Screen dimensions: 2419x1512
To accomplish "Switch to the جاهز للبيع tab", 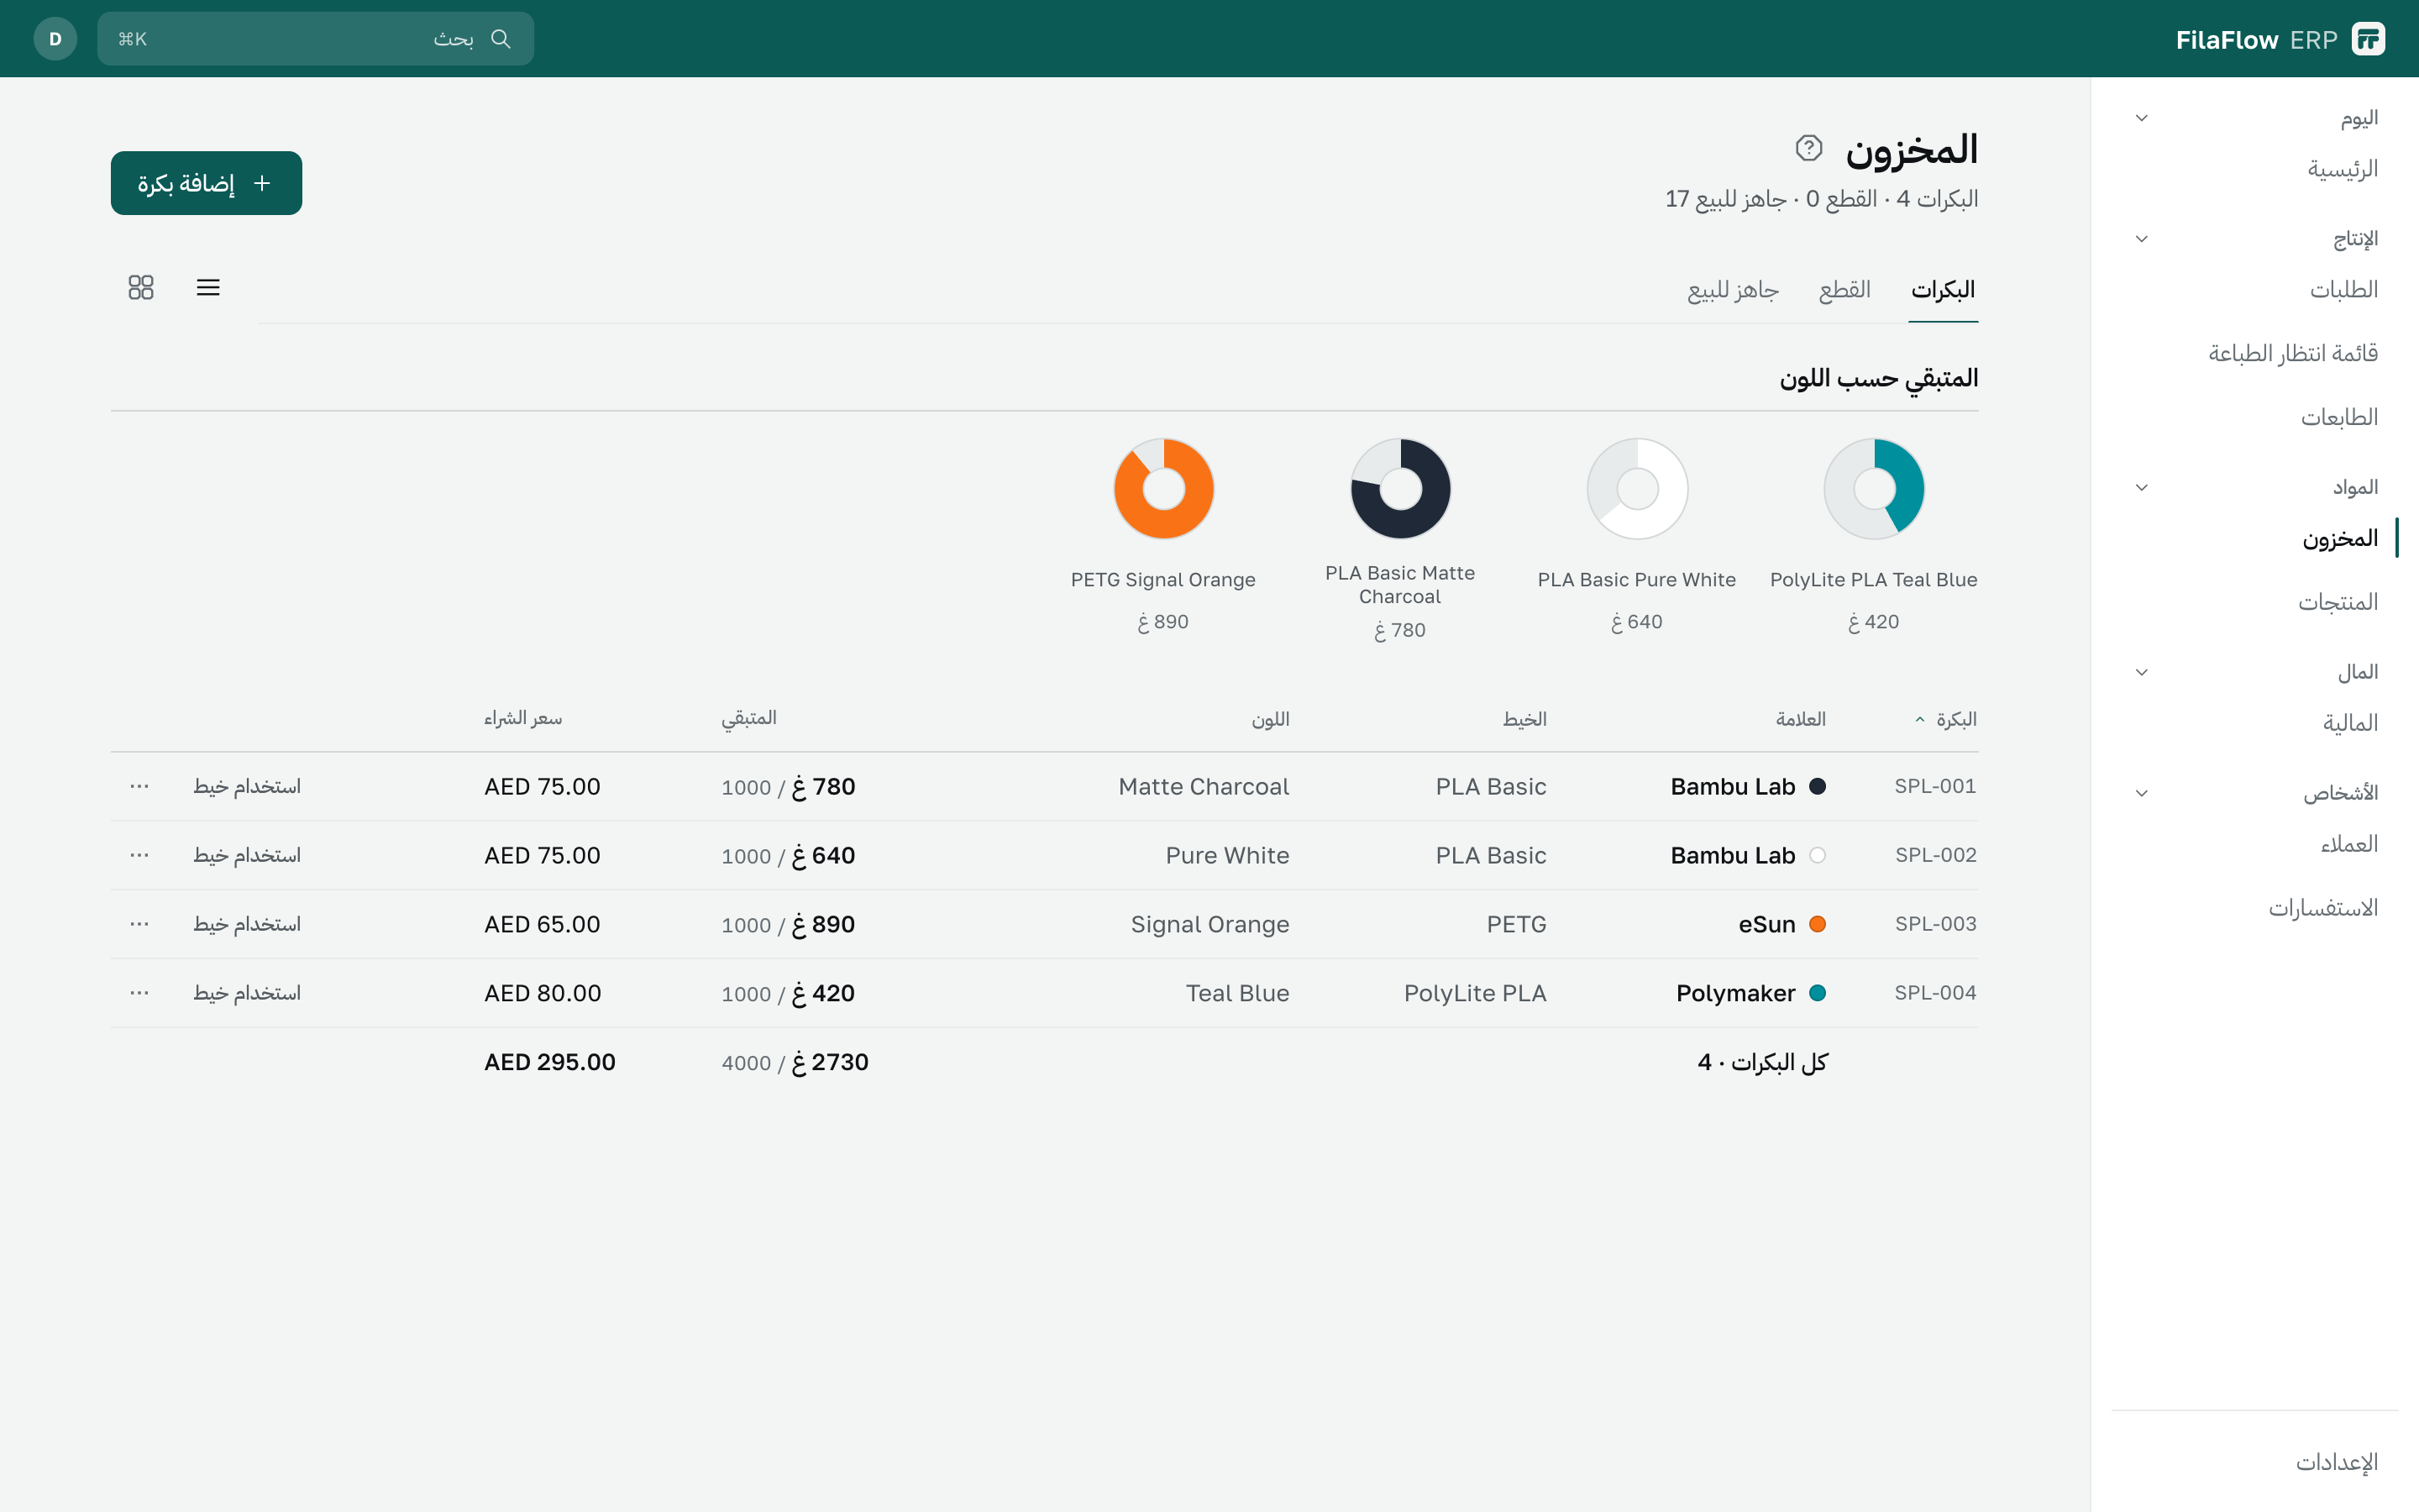I will click(x=1732, y=290).
